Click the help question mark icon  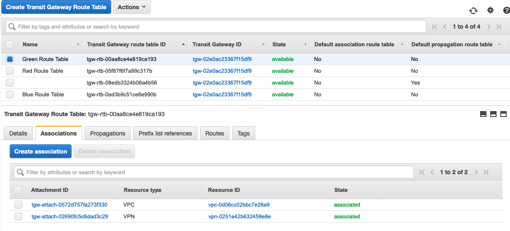(506, 11)
